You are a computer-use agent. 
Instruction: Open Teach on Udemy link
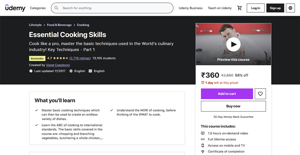[220, 8]
